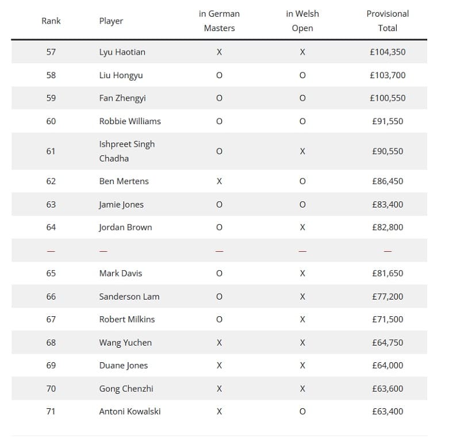Click Ishpreet Singh Chadha's name
460x441 pixels.
click(126, 151)
